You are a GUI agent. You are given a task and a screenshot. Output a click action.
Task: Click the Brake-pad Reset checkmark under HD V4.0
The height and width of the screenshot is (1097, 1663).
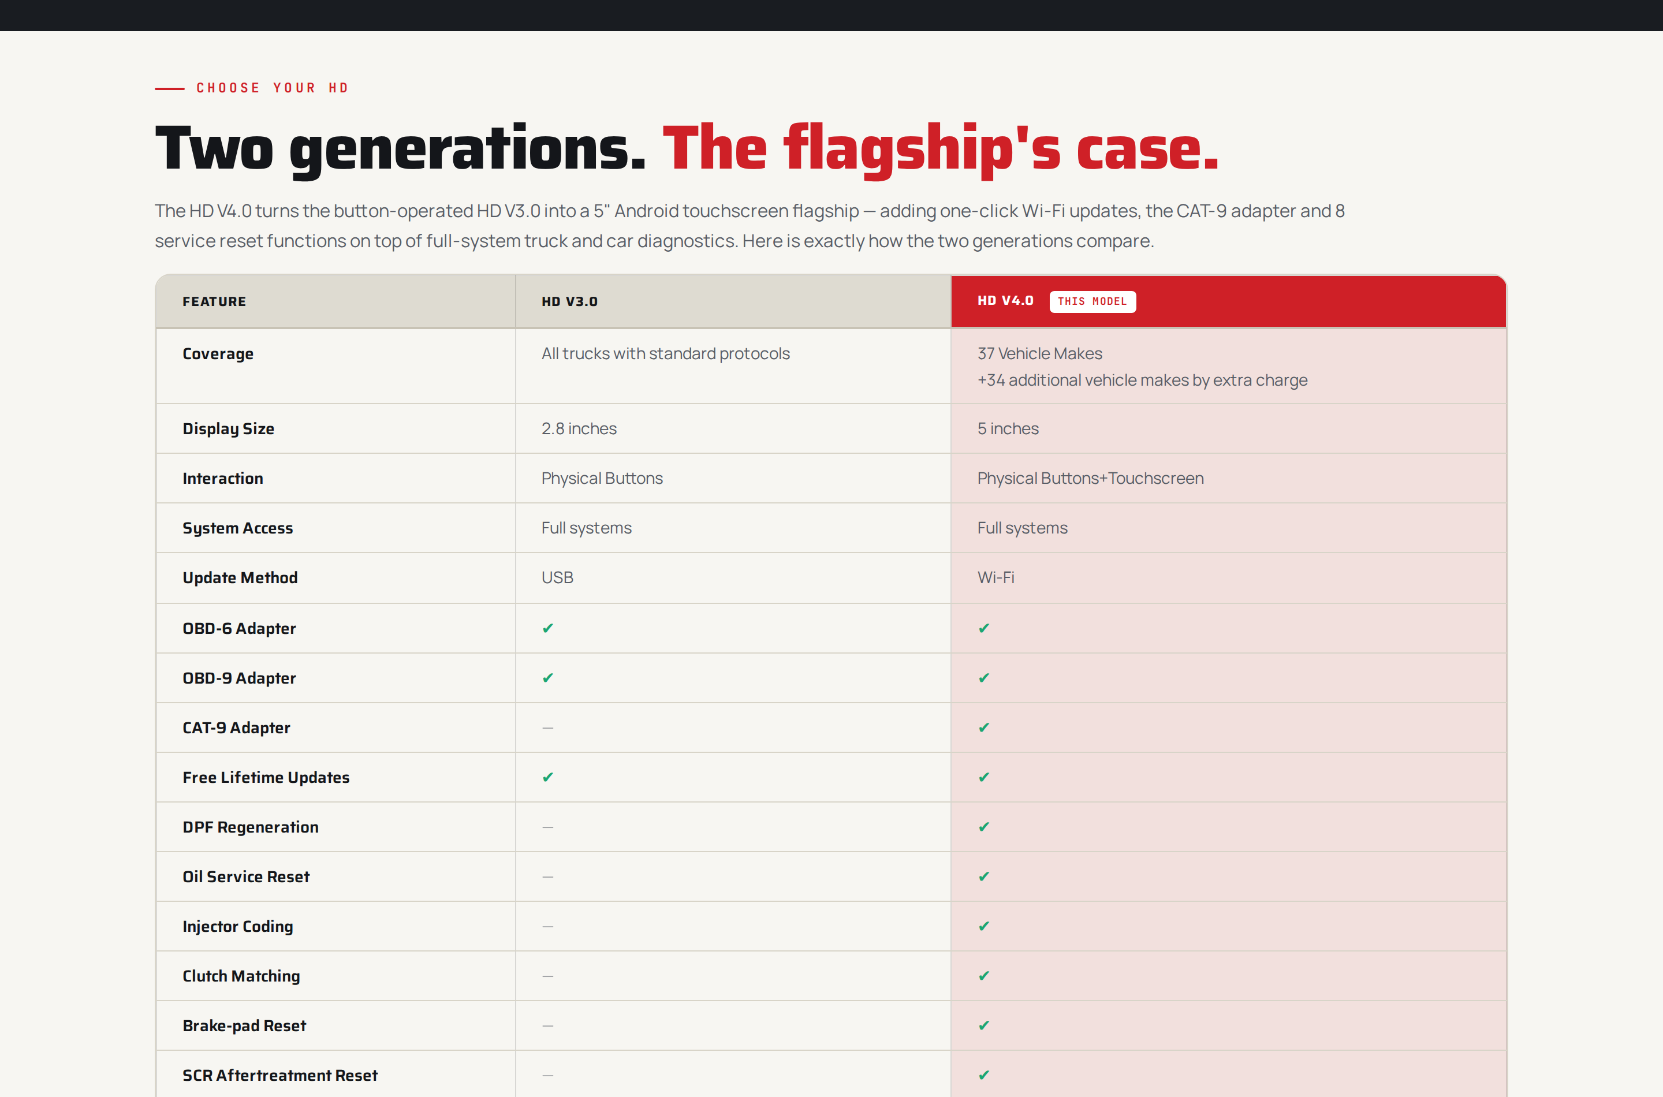pos(984,1025)
